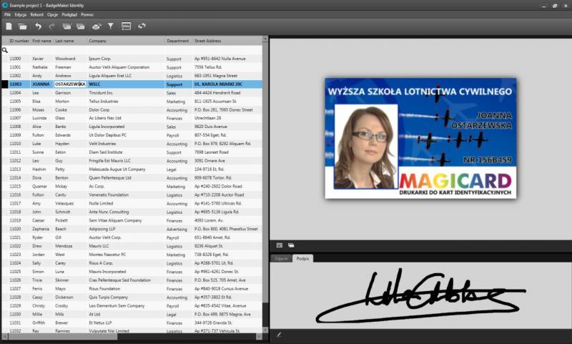
Task: Click the signature pen icon
Action: click(279, 334)
